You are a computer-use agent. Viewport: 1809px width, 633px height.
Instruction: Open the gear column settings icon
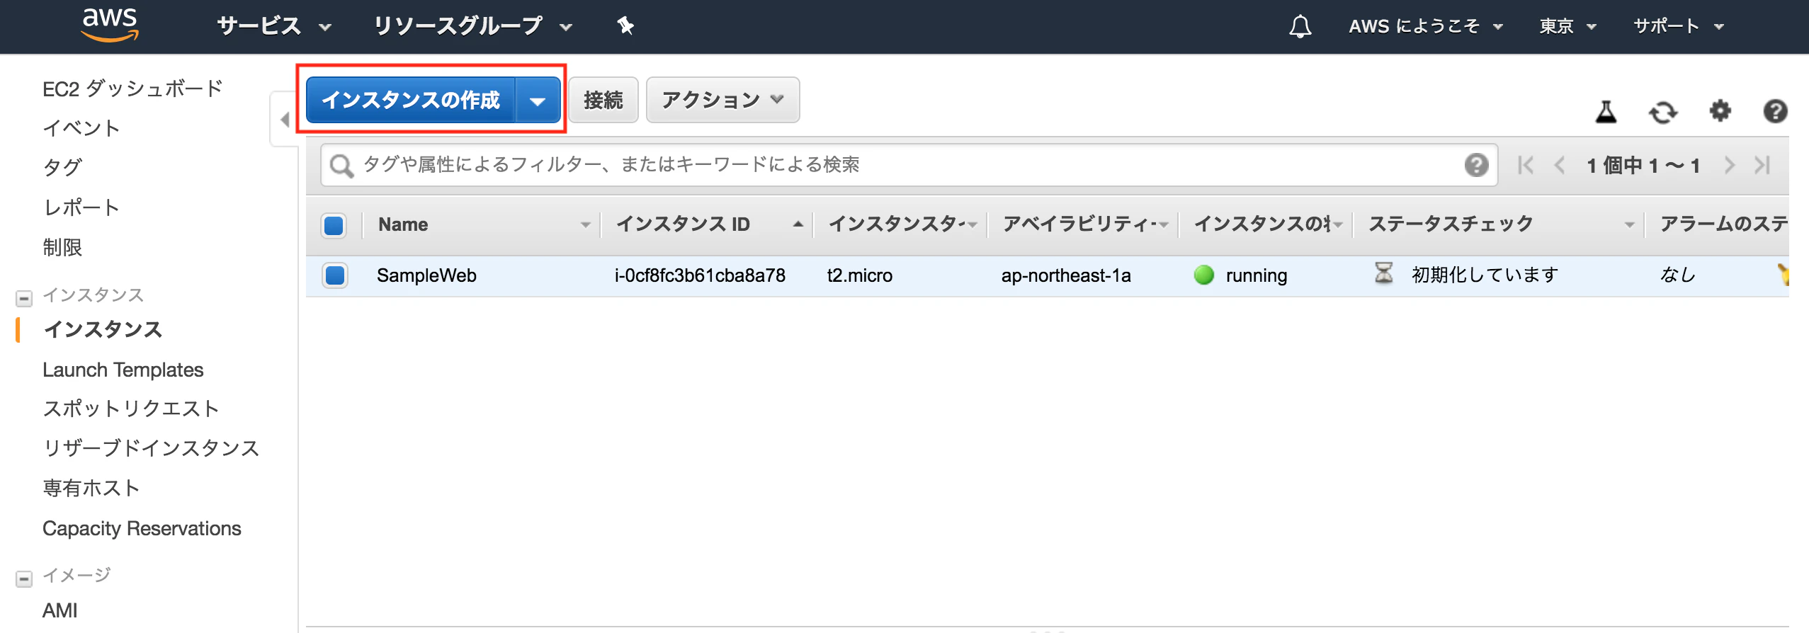pyautogui.click(x=1720, y=110)
